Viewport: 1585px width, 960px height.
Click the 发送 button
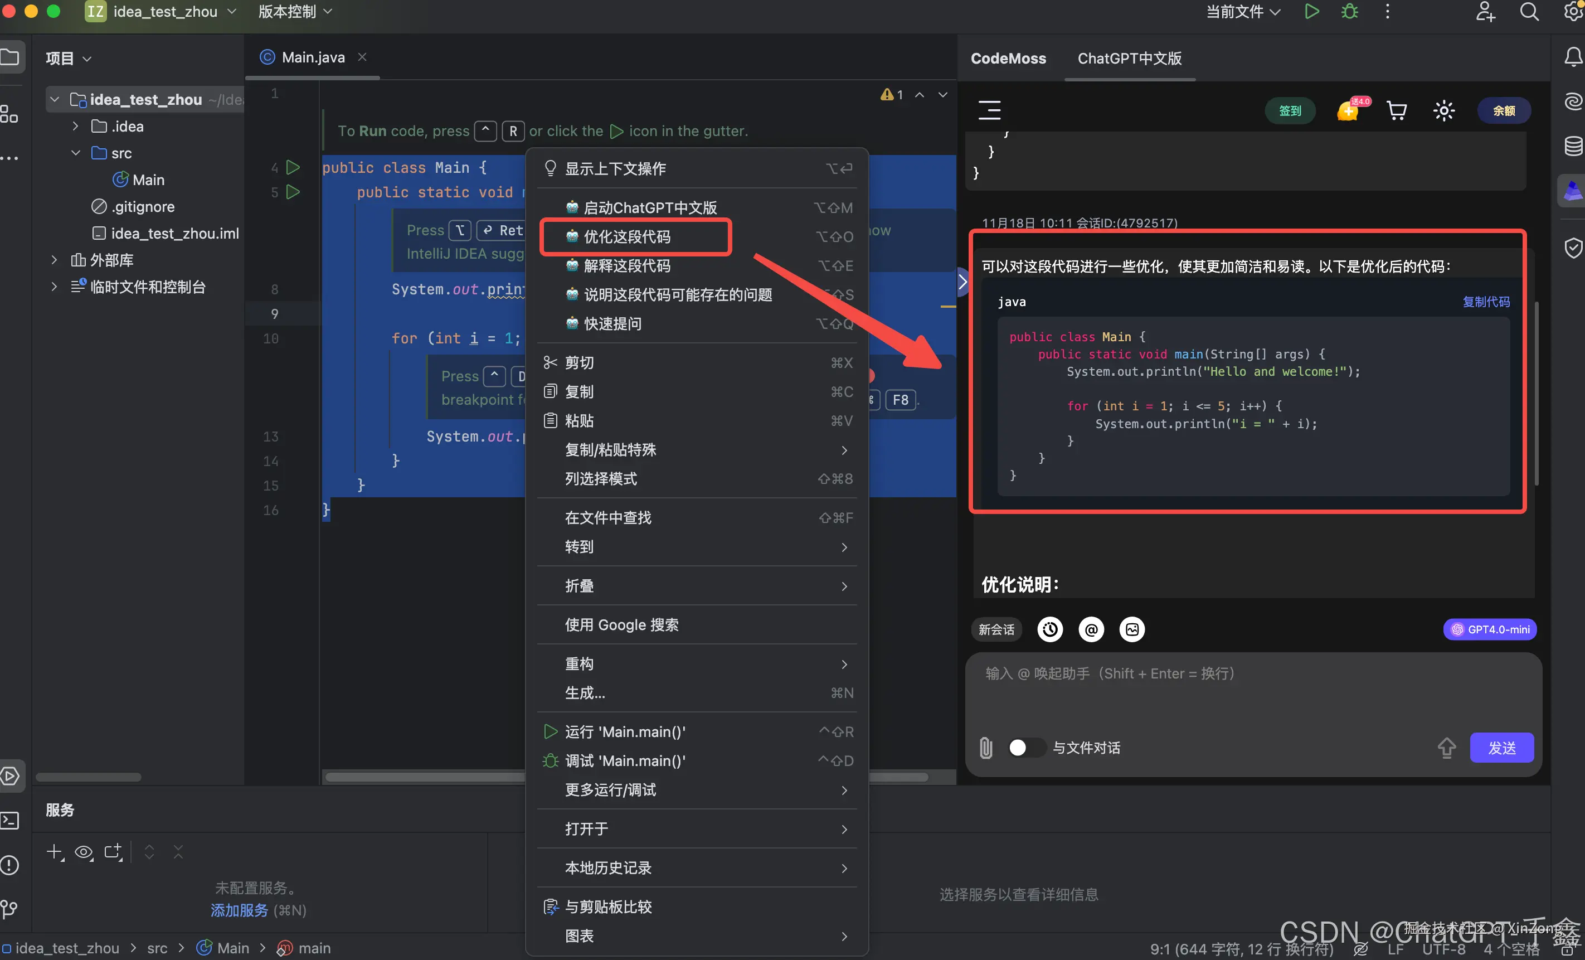pyautogui.click(x=1503, y=748)
